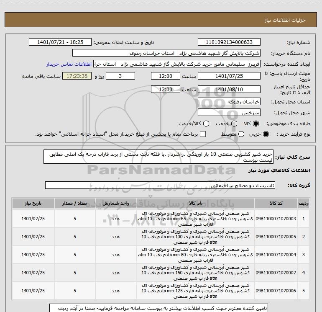Click the goods group تاسیسات و مصالح ساختمانی field
This screenshot has height=312, width=322.
tap(160, 185)
